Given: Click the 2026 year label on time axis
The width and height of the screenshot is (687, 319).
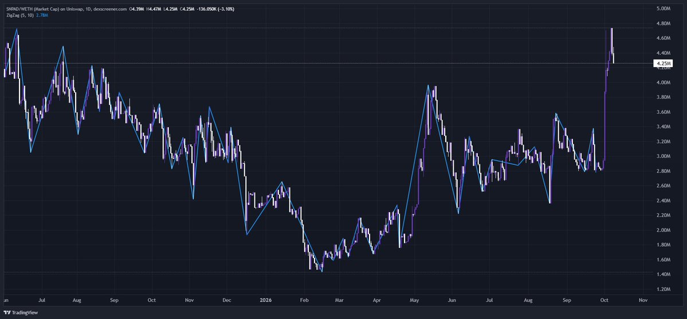Looking at the screenshot, I should click(265, 301).
